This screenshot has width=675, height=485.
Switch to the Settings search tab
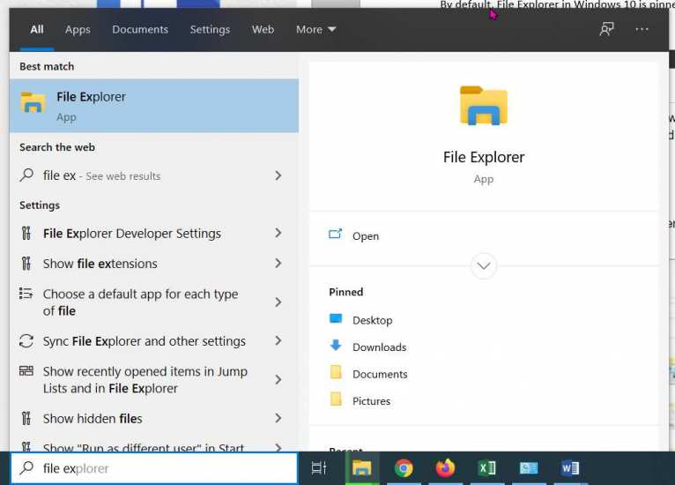pyautogui.click(x=210, y=29)
